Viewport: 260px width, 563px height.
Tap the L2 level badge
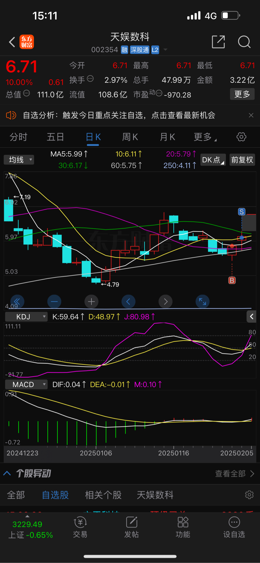coord(155,50)
